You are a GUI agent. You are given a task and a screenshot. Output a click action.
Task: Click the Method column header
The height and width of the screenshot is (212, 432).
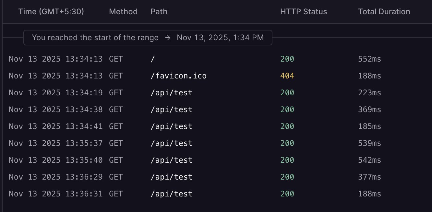tap(123, 12)
